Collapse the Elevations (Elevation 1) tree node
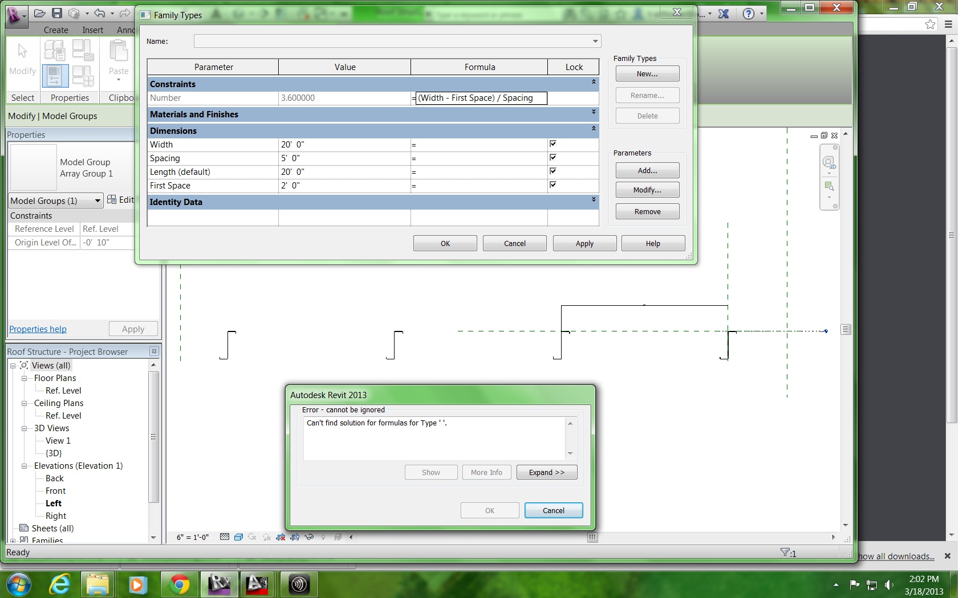 coord(25,466)
